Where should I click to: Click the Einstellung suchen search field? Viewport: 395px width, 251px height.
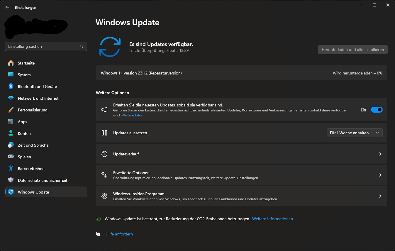(x=46, y=46)
